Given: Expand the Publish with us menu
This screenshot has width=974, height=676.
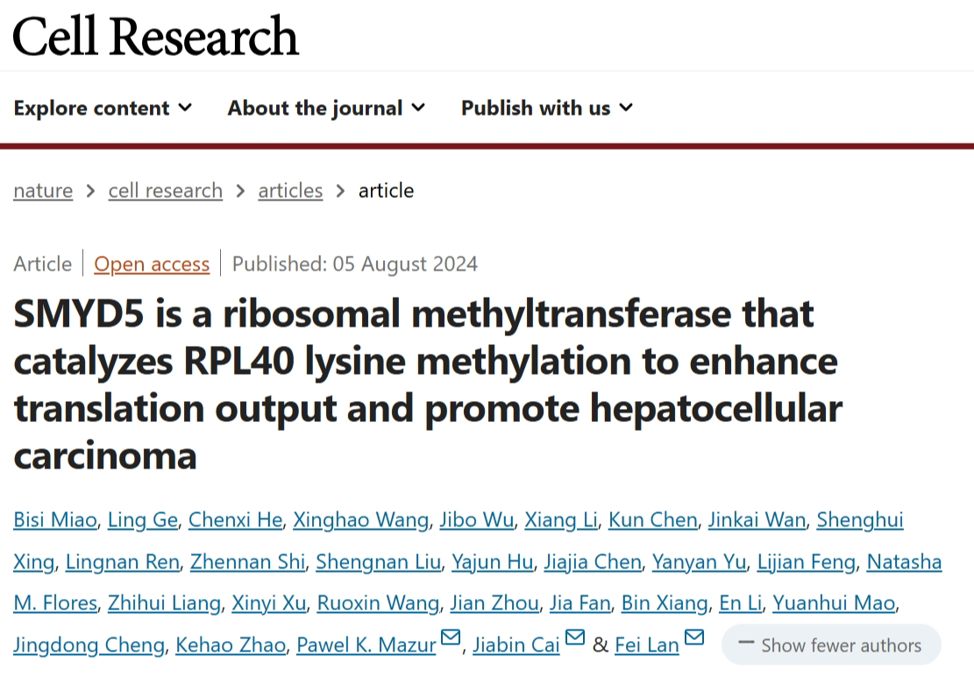Looking at the screenshot, I should click(x=547, y=108).
